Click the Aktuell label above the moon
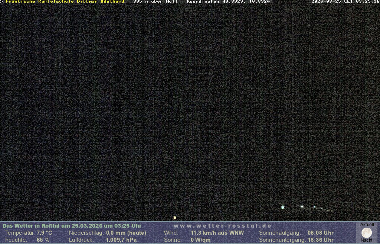The image size is (380, 244). click(367, 225)
